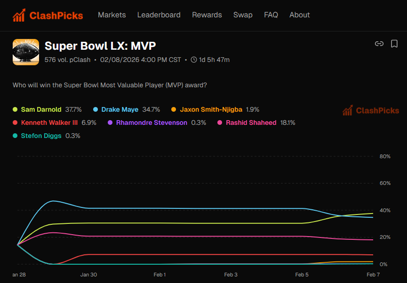Click Kenneth Walker III's 6.9% value
This screenshot has width=407, height=283.
click(89, 123)
